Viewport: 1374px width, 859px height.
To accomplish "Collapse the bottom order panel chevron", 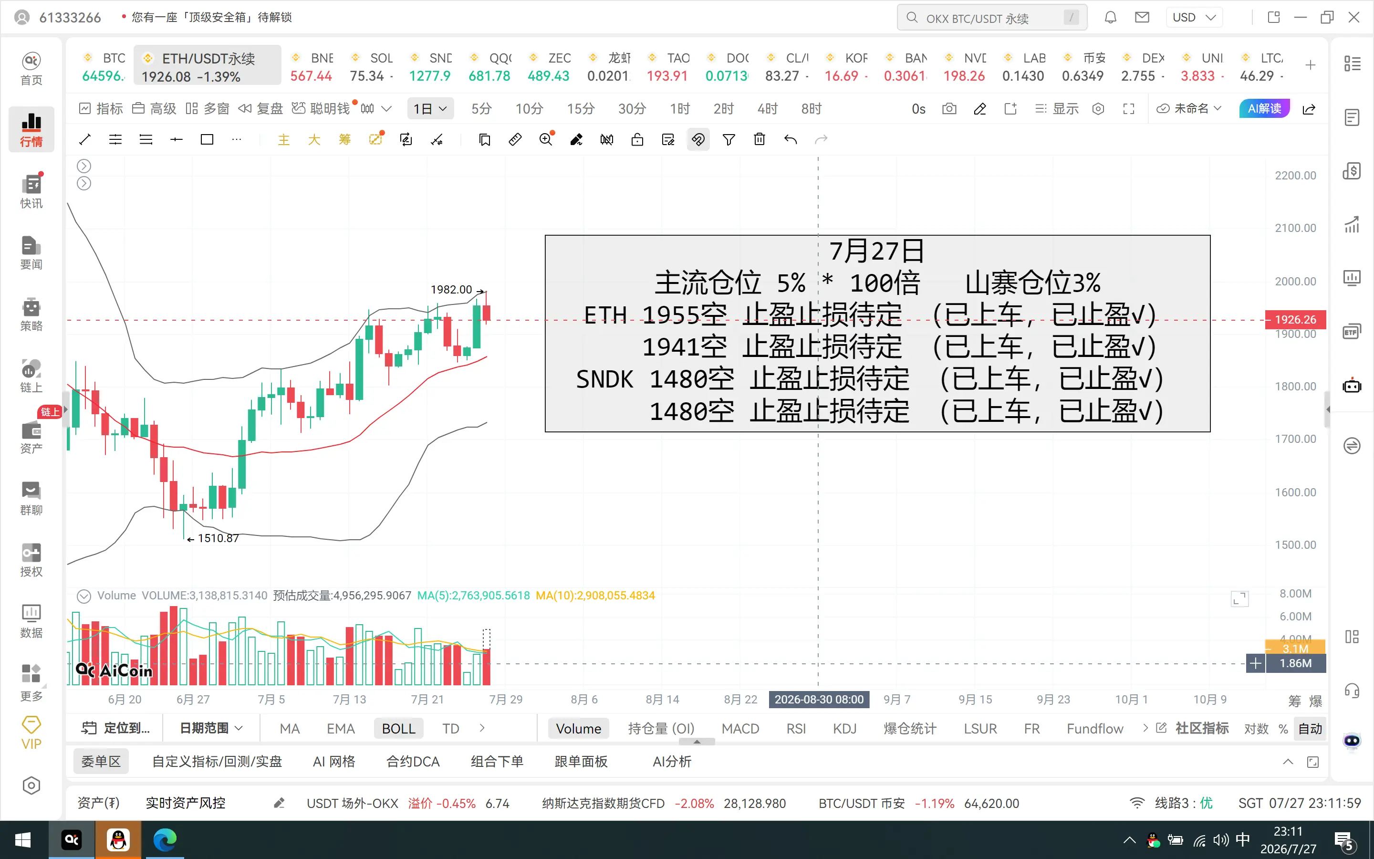I will pyautogui.click(x=1288, y=762).
